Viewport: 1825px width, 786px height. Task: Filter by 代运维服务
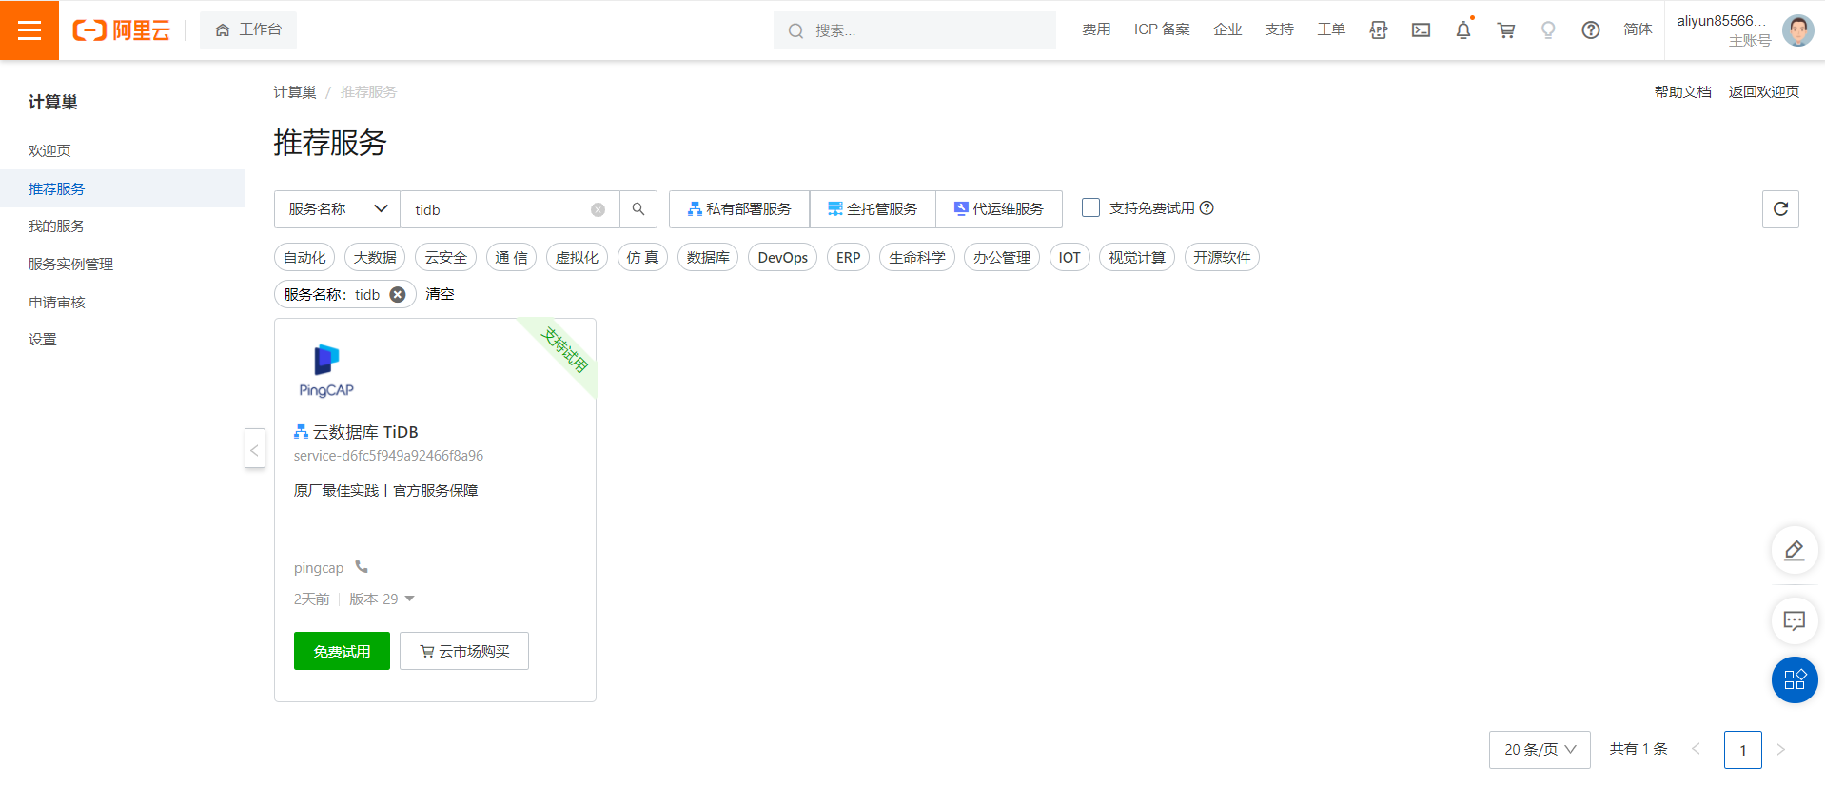[x=999, y=209]
